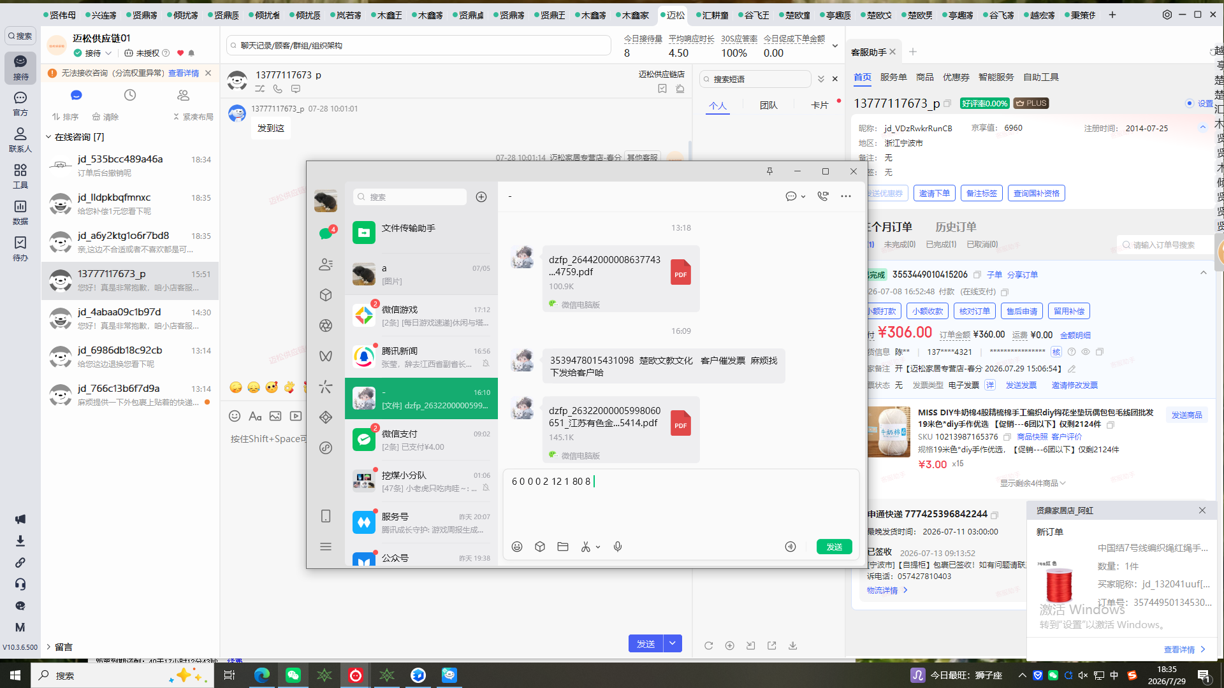The height and width of the screenshot is (688, 1224).
Task: Open conversation with jd_lldpkbqfmnxc
Action: pyautogui.click(x=131, y=204)
